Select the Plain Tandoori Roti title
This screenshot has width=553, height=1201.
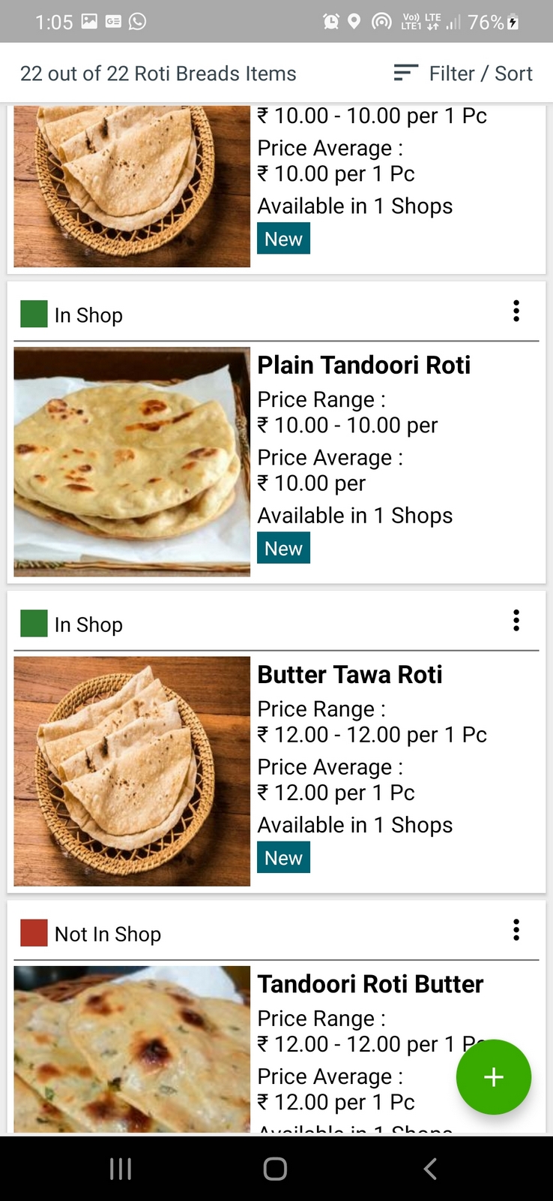[x=364, y=366]
